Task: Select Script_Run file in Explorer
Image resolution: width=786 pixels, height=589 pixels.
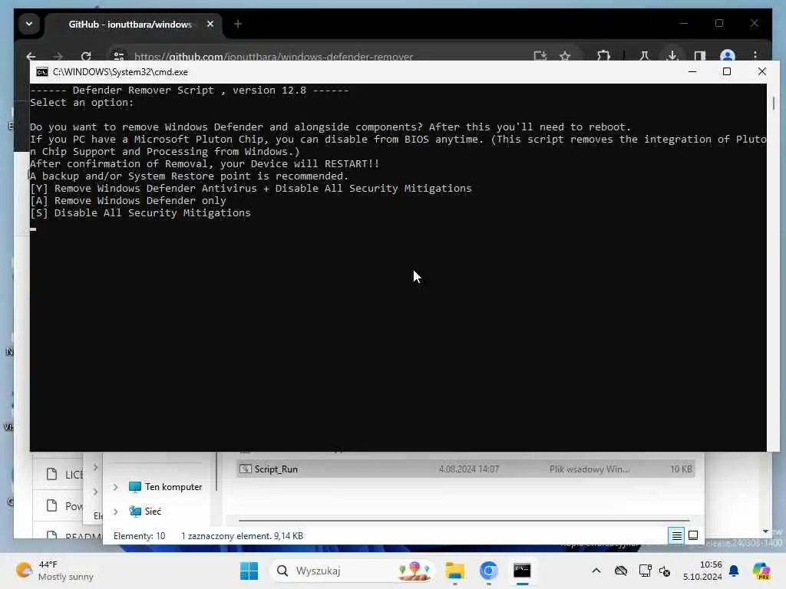Action: [x=466, y=469]
